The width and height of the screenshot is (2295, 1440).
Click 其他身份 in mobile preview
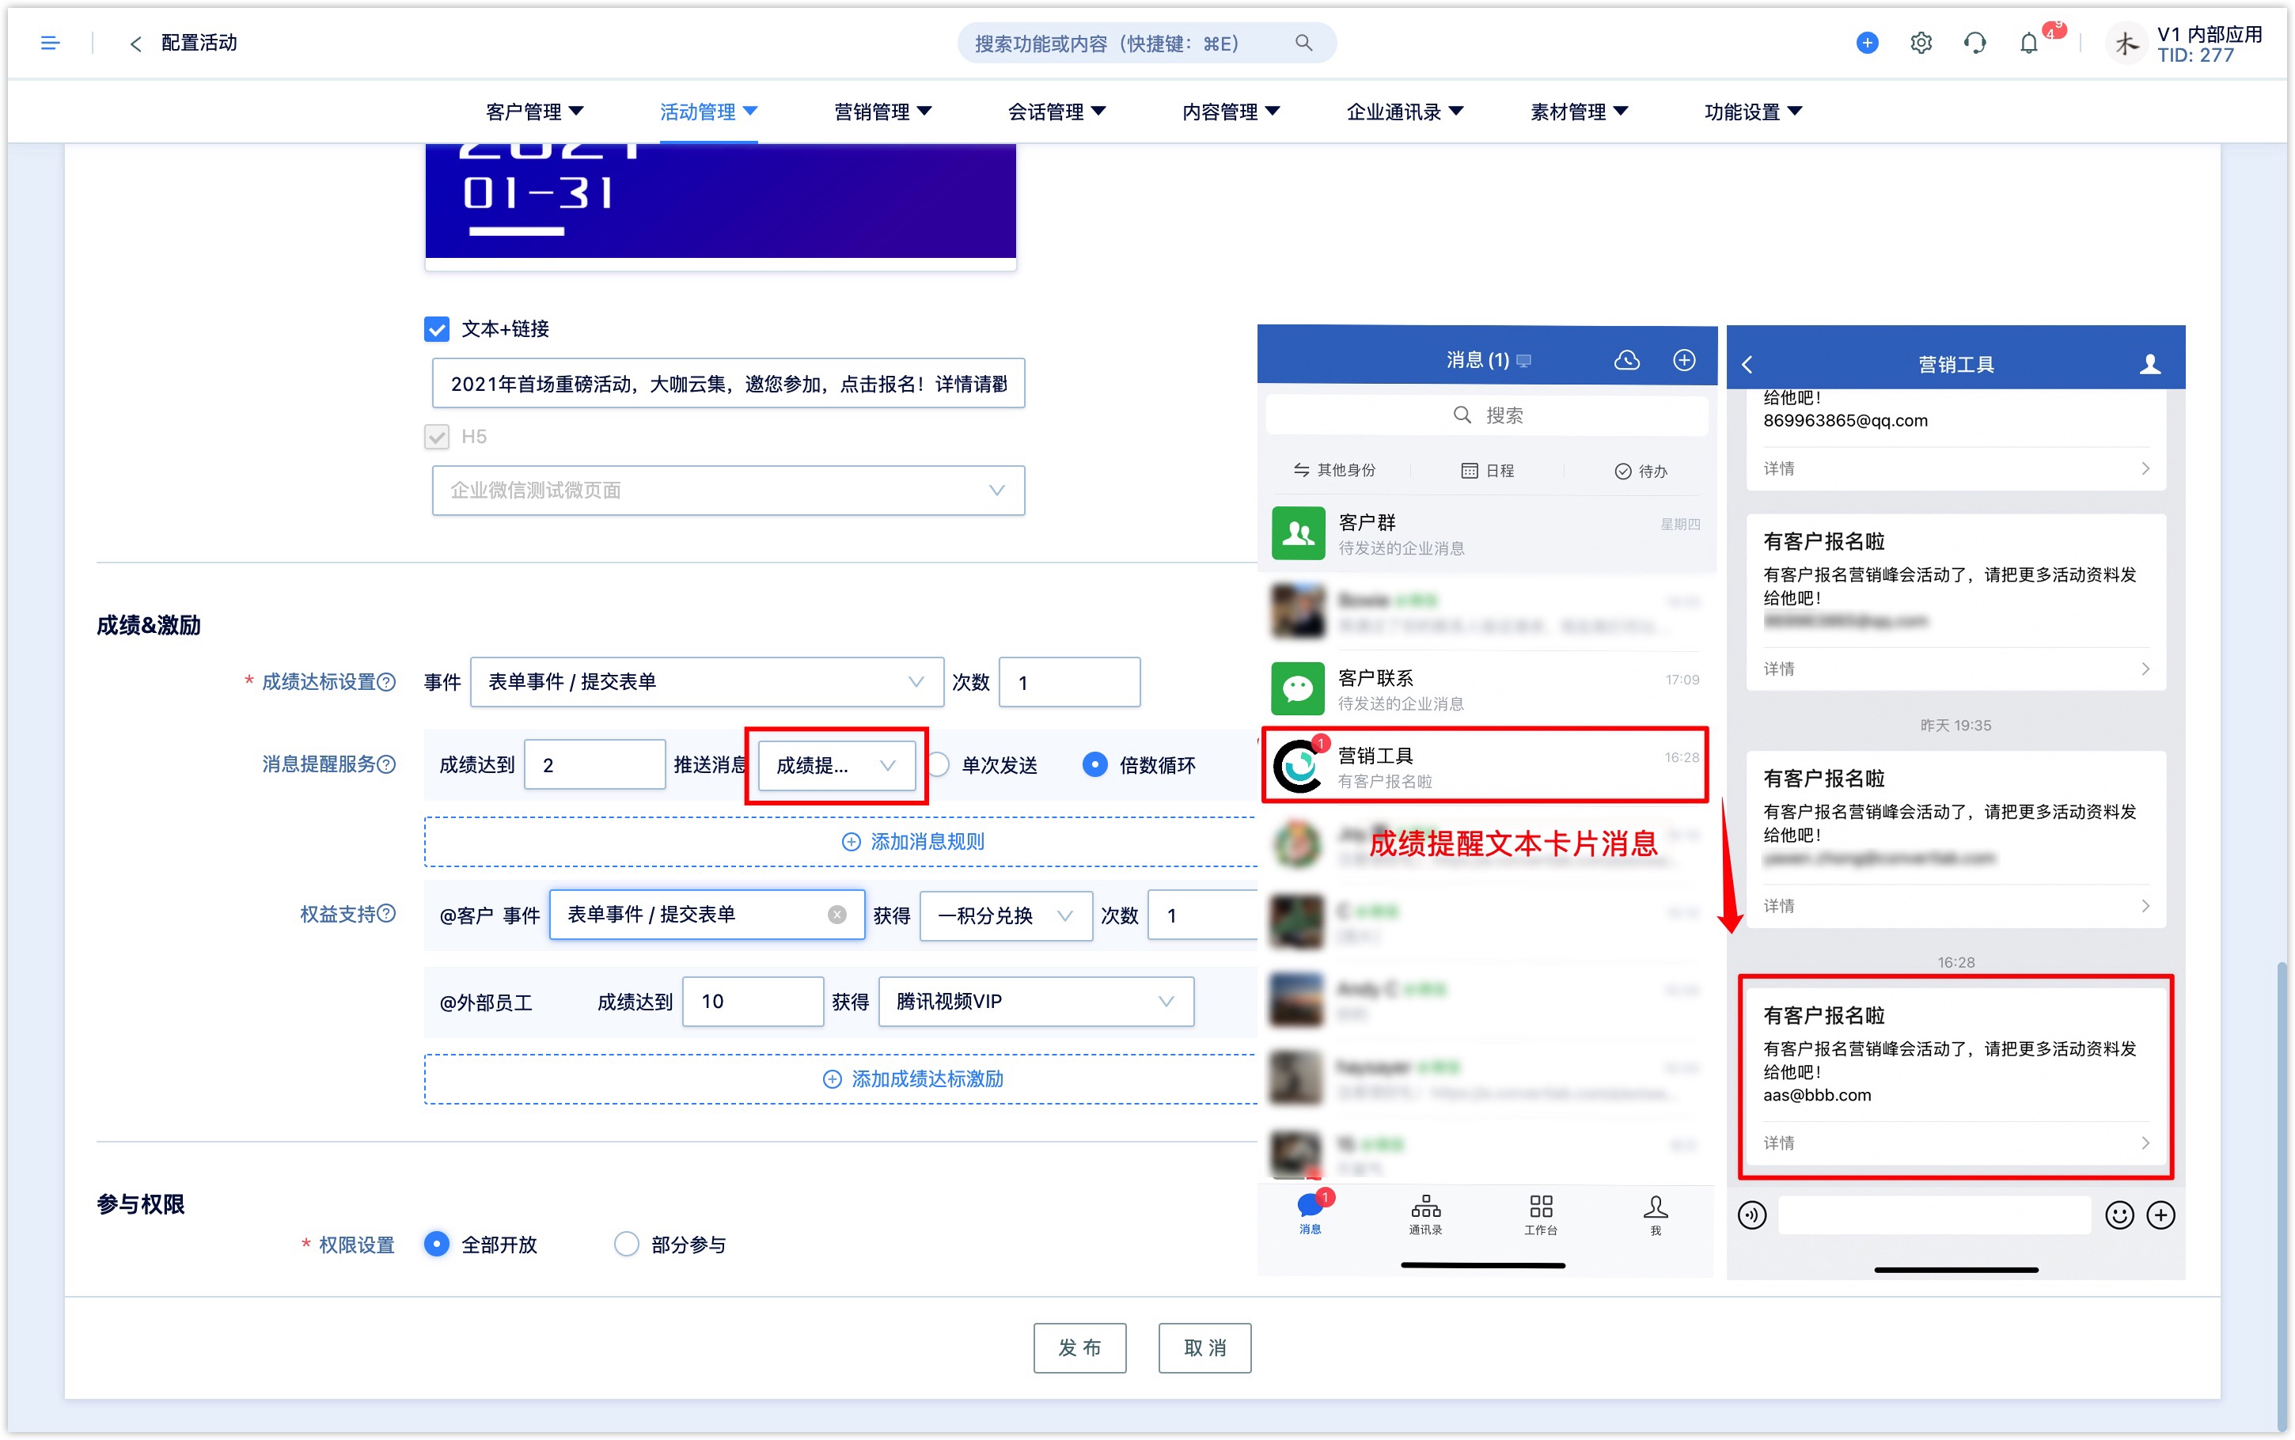tap(1334, 471)
